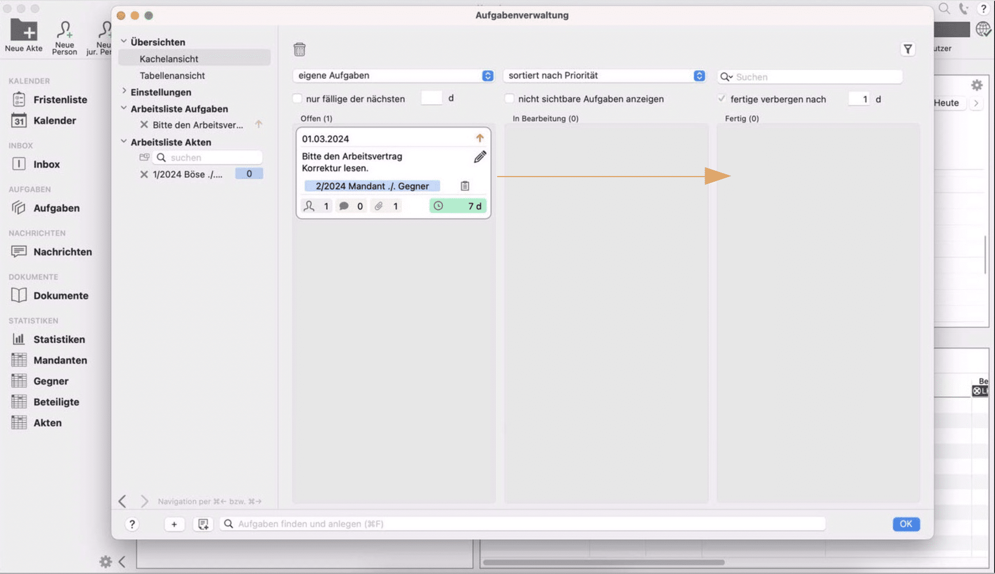This screenshot has height=574, width=995.
Task: Enable 'nur fällige der nächsten' checkbox
Action: [x=297, y=98]
